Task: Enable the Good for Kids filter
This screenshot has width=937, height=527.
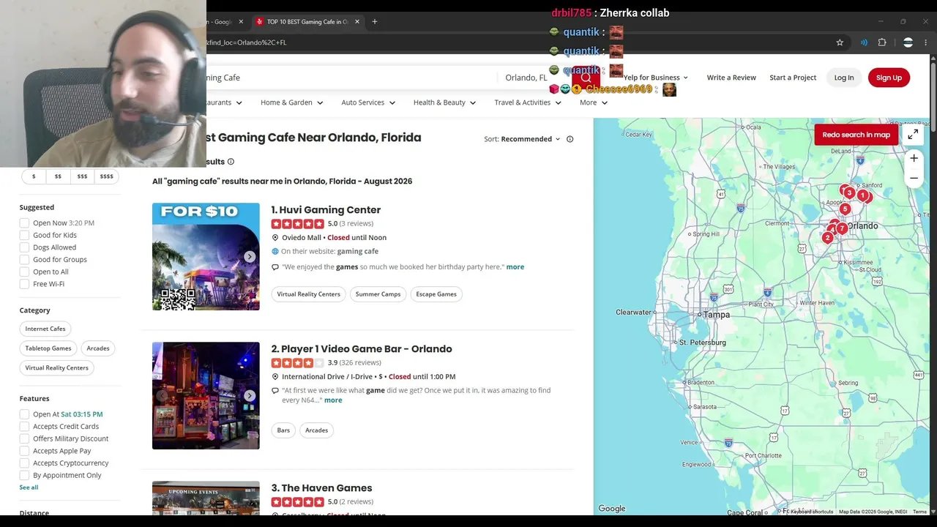Action: (24, 236)
